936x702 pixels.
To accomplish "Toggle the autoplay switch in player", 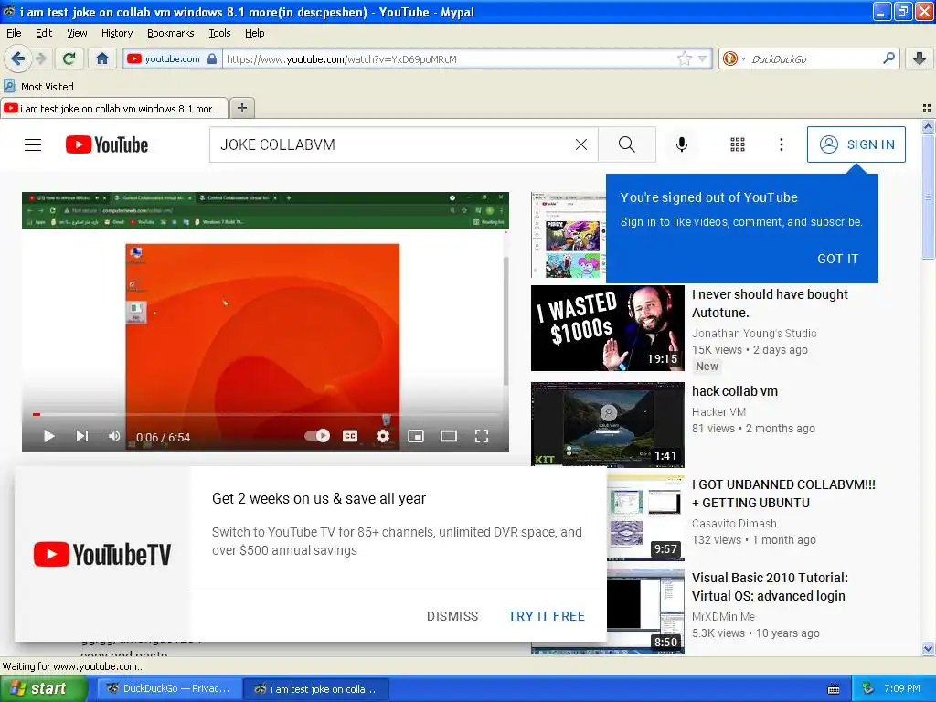I will click(x=317, y=436).
